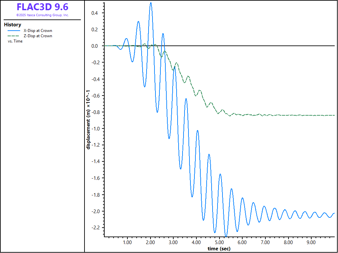Click the dashed green legend line swatch
The height and width of the screenshot is (253, 338).
tap(16, 36)
